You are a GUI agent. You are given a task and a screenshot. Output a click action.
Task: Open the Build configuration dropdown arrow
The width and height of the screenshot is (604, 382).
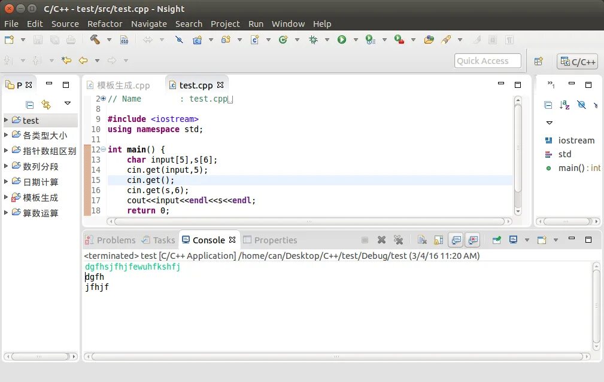pyautogui.click(x=109, y=39)
